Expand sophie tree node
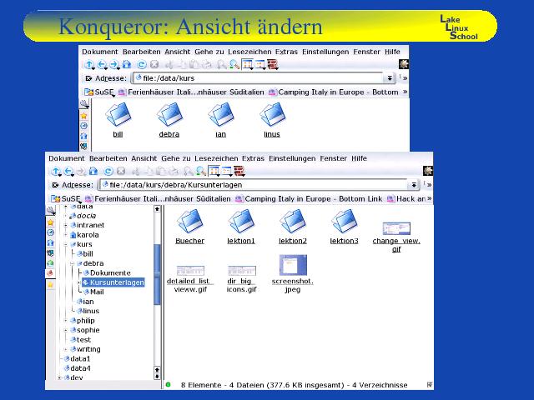Viewport: 534px width, 400px height. 65,330
